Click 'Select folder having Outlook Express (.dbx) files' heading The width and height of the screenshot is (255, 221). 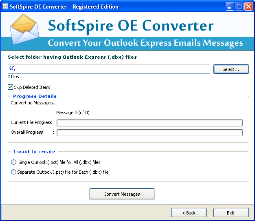pyautogui.click(x=72, y=57)
